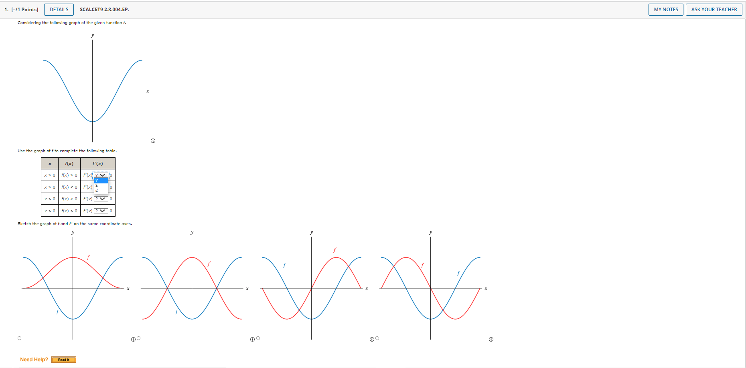This screenshot has height=368, width=746.
Task: Click the Read It help icon button
Action: click(x=64, y=360)
